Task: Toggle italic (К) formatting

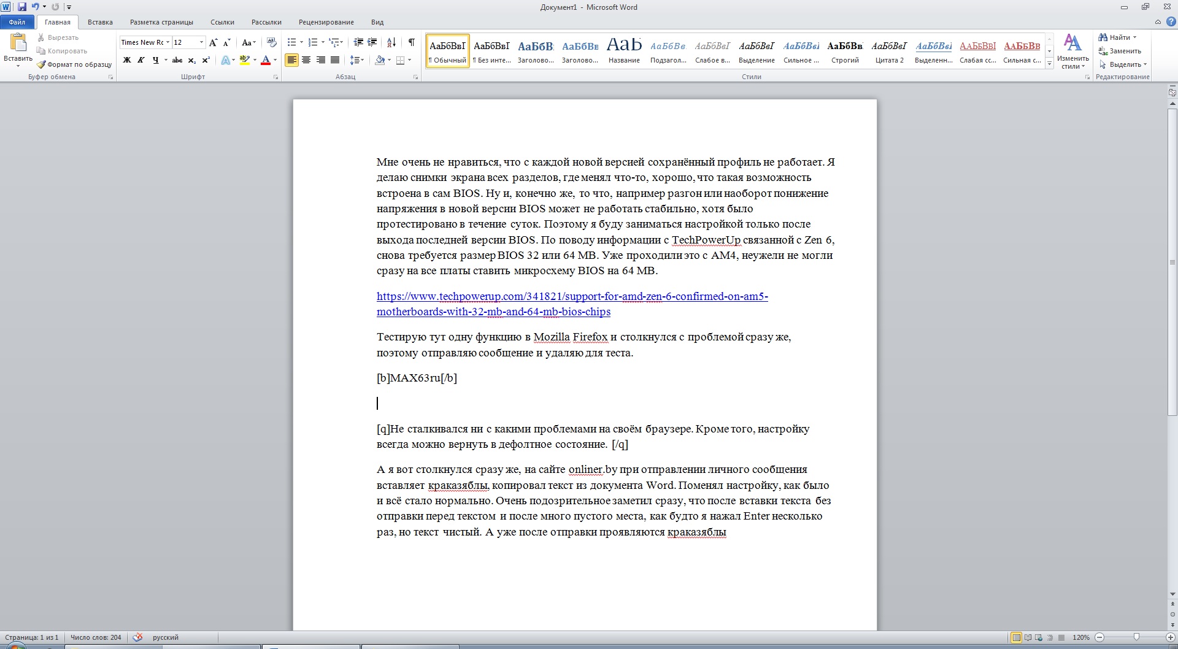Action: pos(141,60)
